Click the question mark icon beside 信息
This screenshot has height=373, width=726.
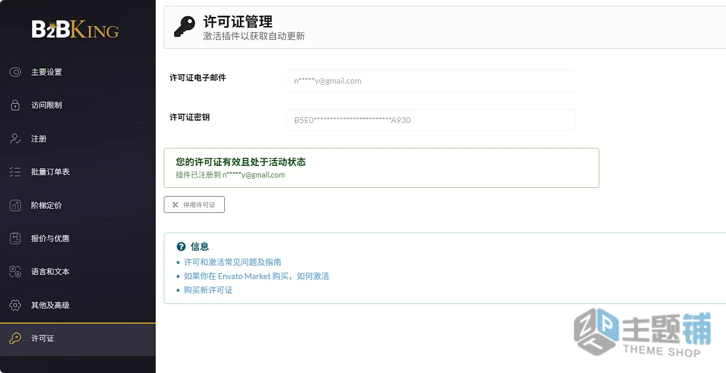click(x=181, y=247)
